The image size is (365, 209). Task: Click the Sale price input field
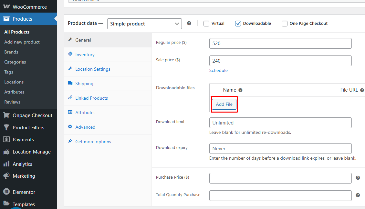click(280, 61)
